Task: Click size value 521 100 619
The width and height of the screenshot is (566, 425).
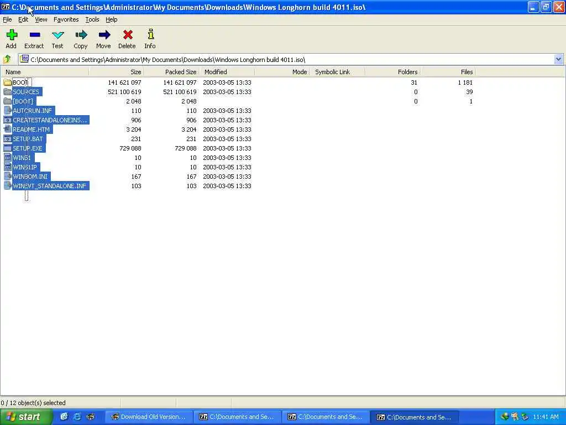Action: tap(124, 92)
